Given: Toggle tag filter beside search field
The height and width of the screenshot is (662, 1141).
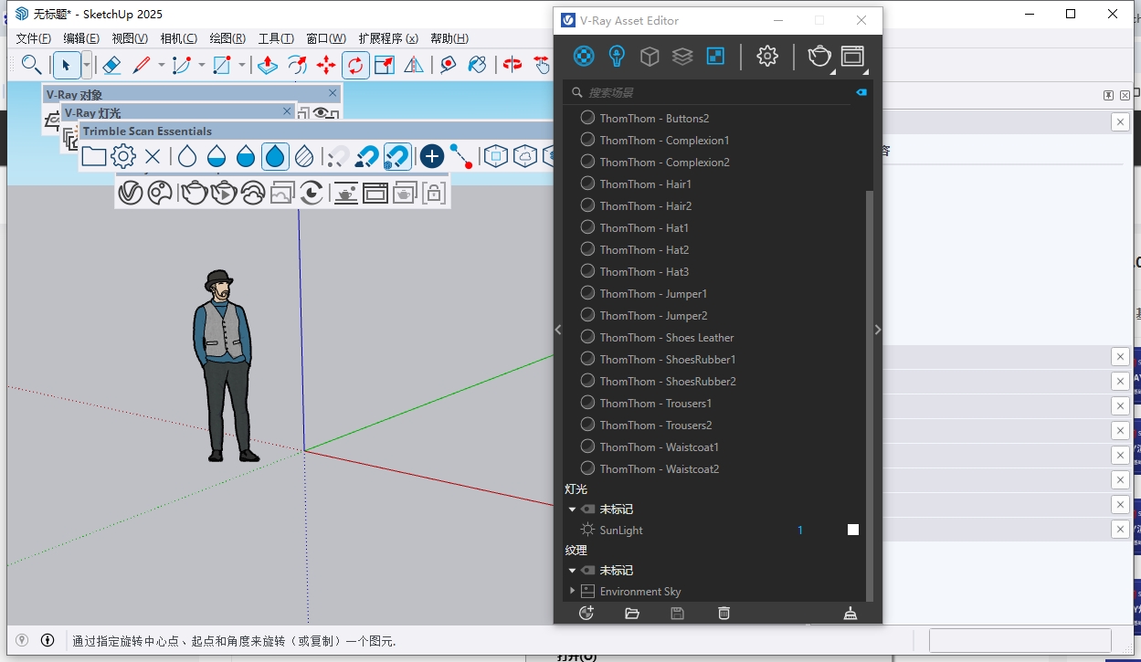Looking at the screenshot, I should (x=861, y=92).
